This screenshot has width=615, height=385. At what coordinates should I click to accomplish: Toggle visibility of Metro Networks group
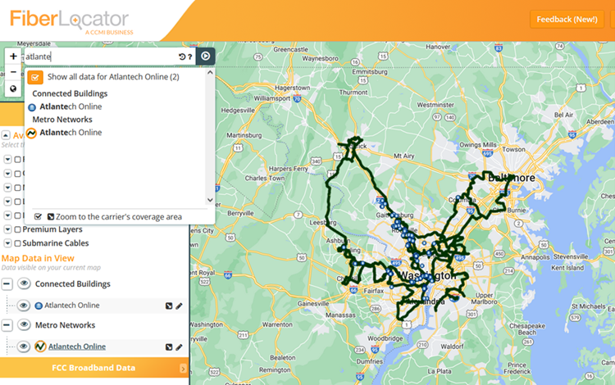[25, 325]
